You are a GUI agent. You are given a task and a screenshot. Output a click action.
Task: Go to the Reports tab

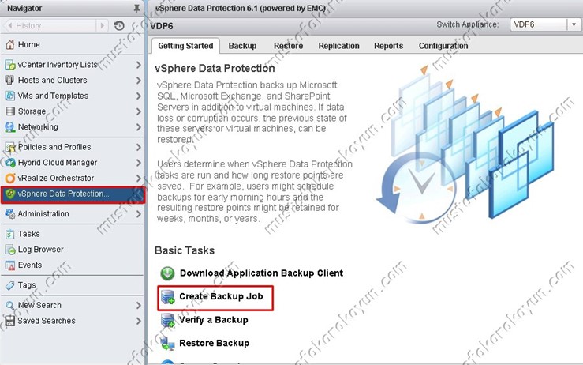pos(389,46)
